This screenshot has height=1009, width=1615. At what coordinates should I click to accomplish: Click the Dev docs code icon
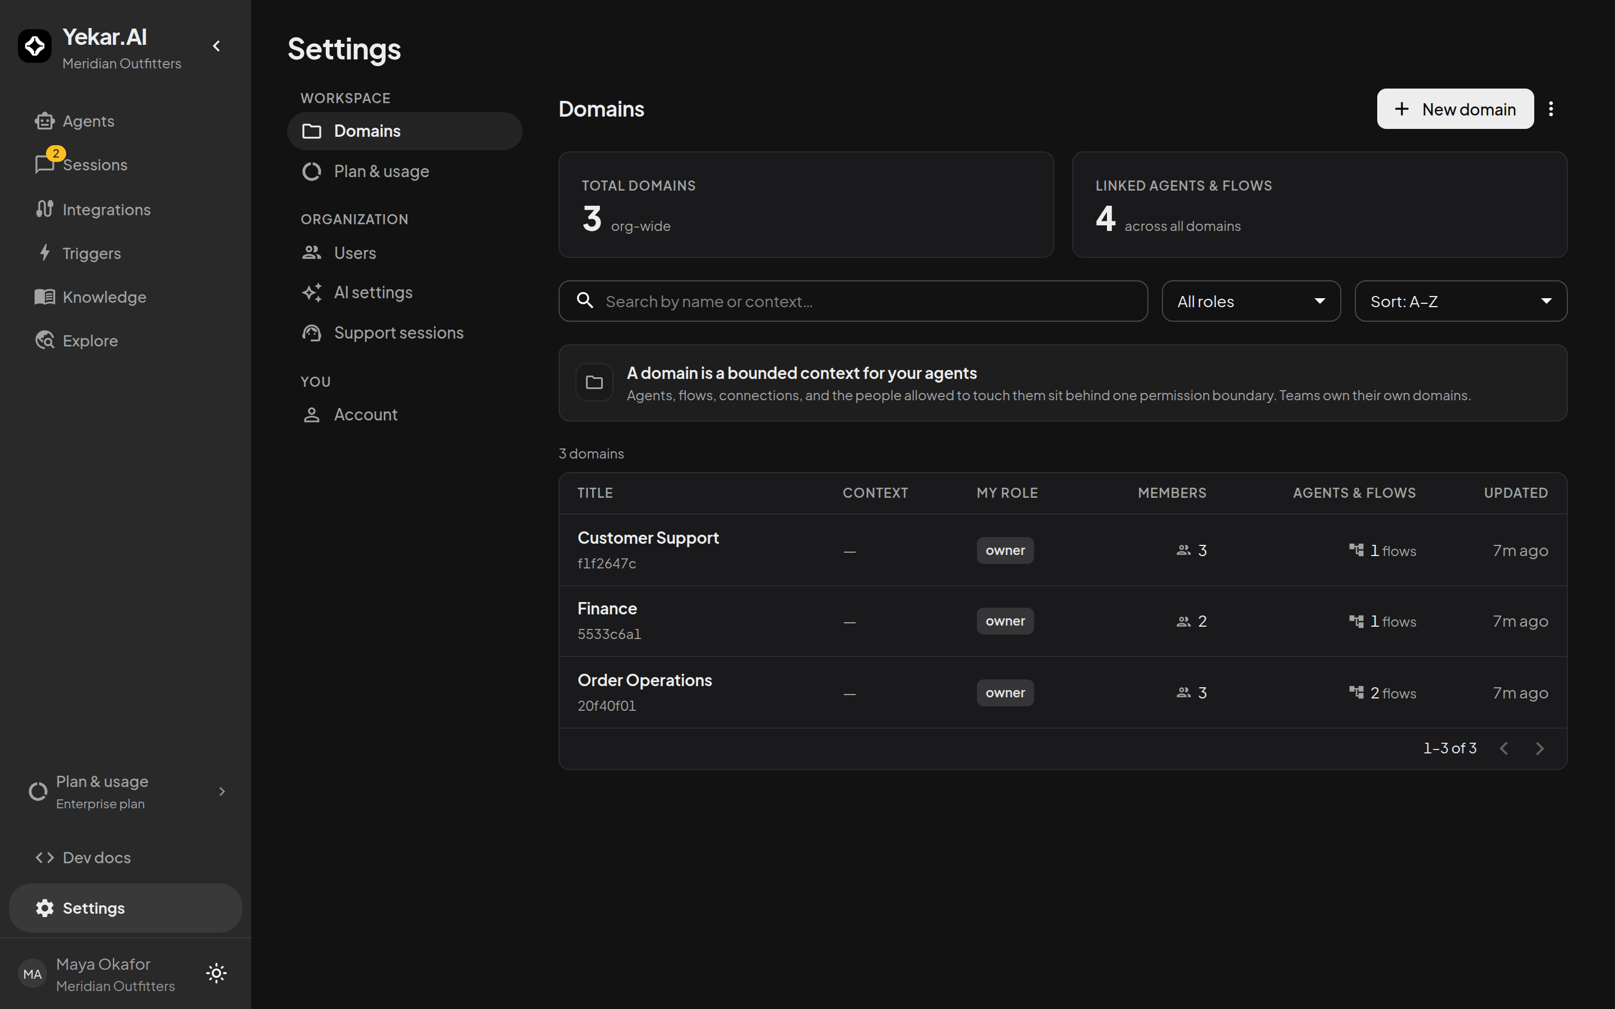tap(45, 857)
